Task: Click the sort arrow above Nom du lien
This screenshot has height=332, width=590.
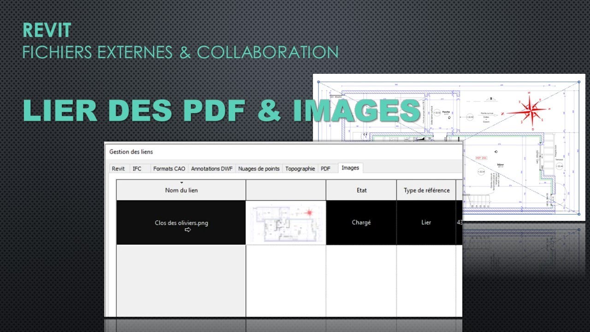Action: point(182,183)
